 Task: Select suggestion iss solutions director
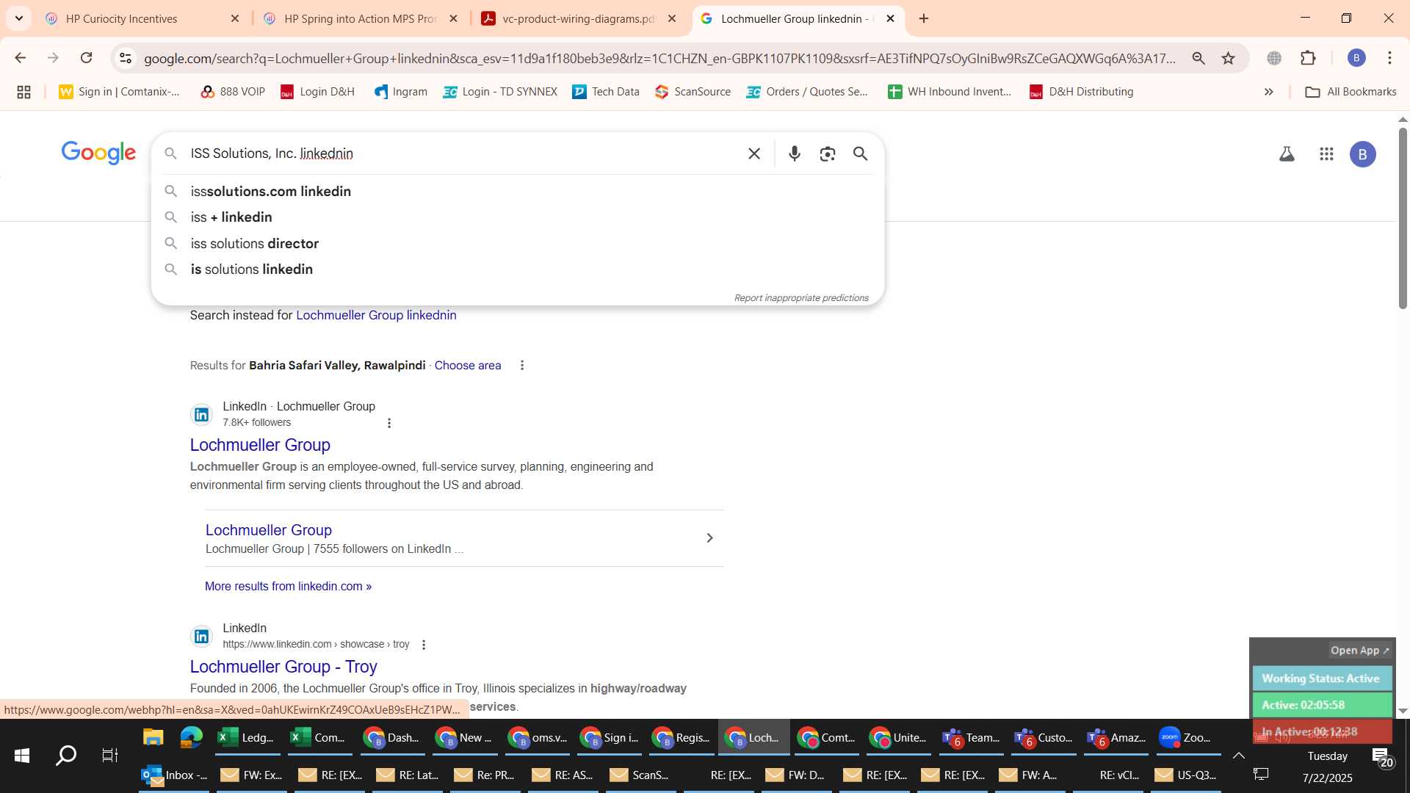[x=518, y=243]
